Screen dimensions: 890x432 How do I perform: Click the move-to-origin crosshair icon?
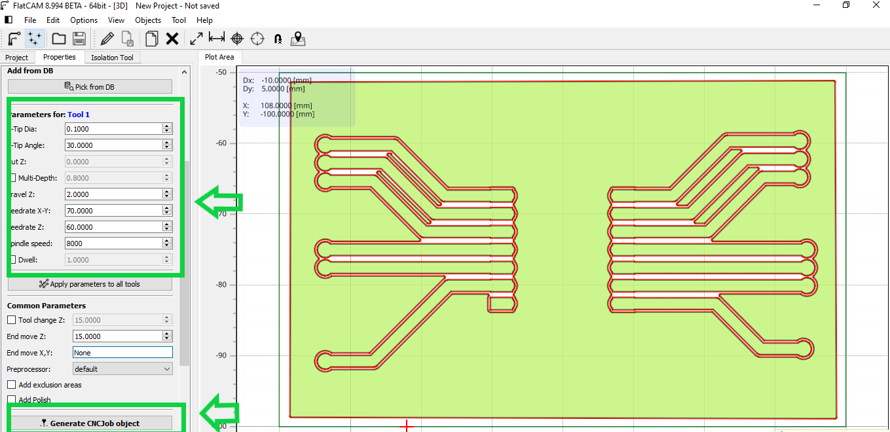(257, 39)
